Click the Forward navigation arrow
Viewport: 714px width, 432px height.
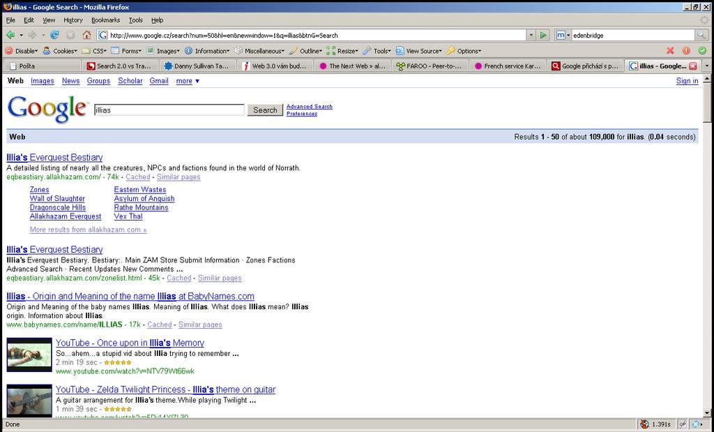31,35
